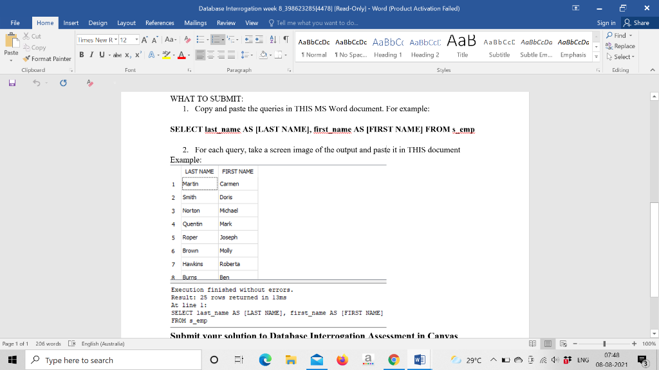This screenshot has width=659, height=370.
Task: Open the font size dropdown
Action: click(x=137, y=40)
